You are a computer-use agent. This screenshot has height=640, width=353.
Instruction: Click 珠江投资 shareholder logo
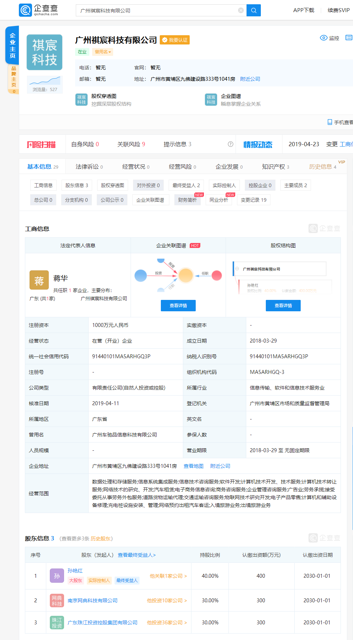click(57, 623)
